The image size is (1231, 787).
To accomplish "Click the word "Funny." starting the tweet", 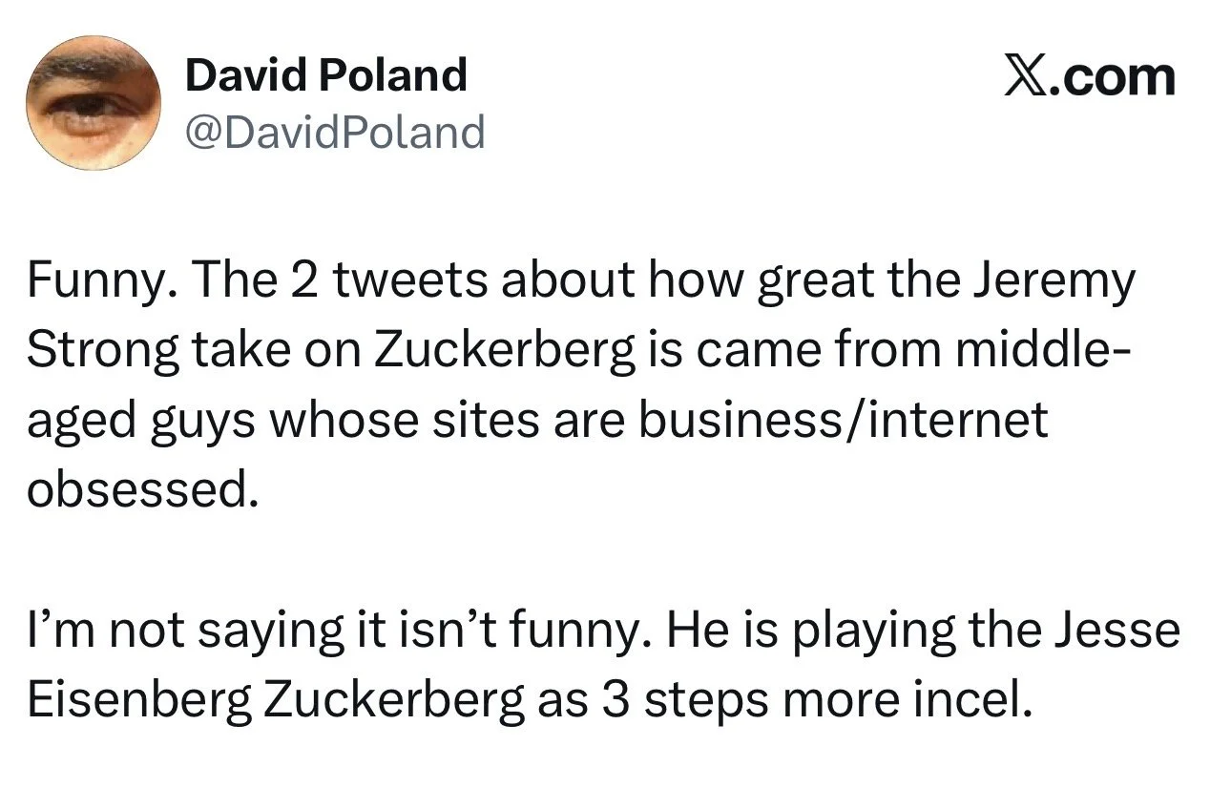I will point(86,282).
